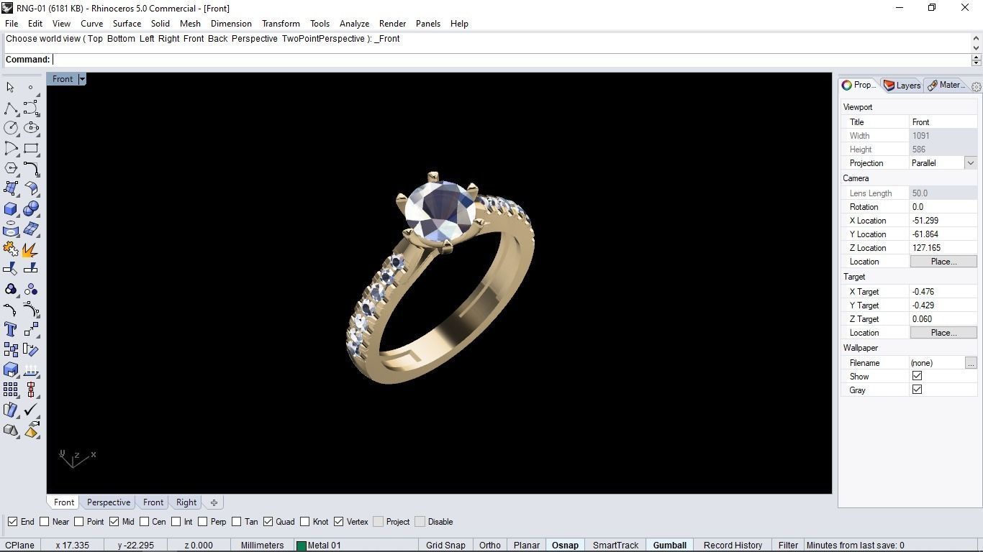This screenshot has height=552, width=983.
Task: Toggle Record History in status bar
Action: pos(733,545)
